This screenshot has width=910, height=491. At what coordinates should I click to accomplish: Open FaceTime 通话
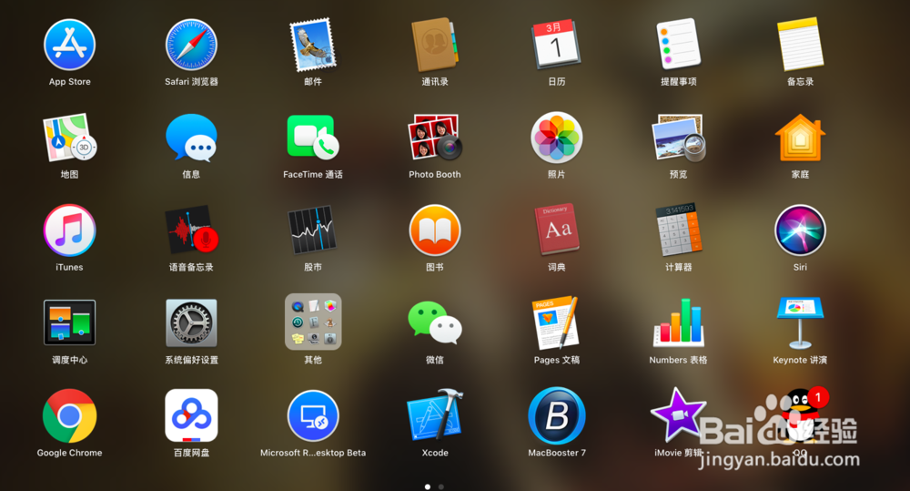point(313,138)
